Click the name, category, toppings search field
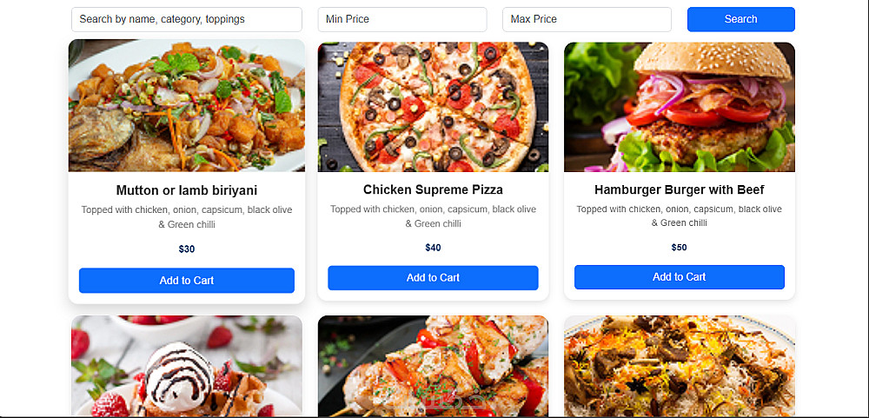This screenshot has height=418, width=869. point(186,19)
